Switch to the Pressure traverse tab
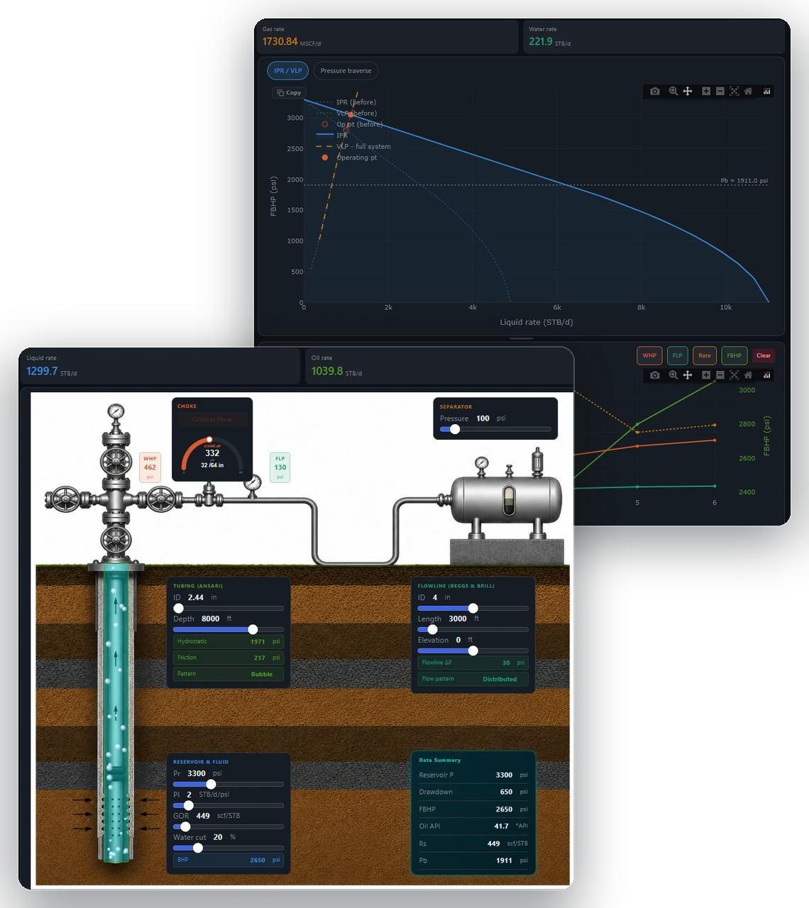Screen dimensions: 809x908 click(x=346, y=71)
